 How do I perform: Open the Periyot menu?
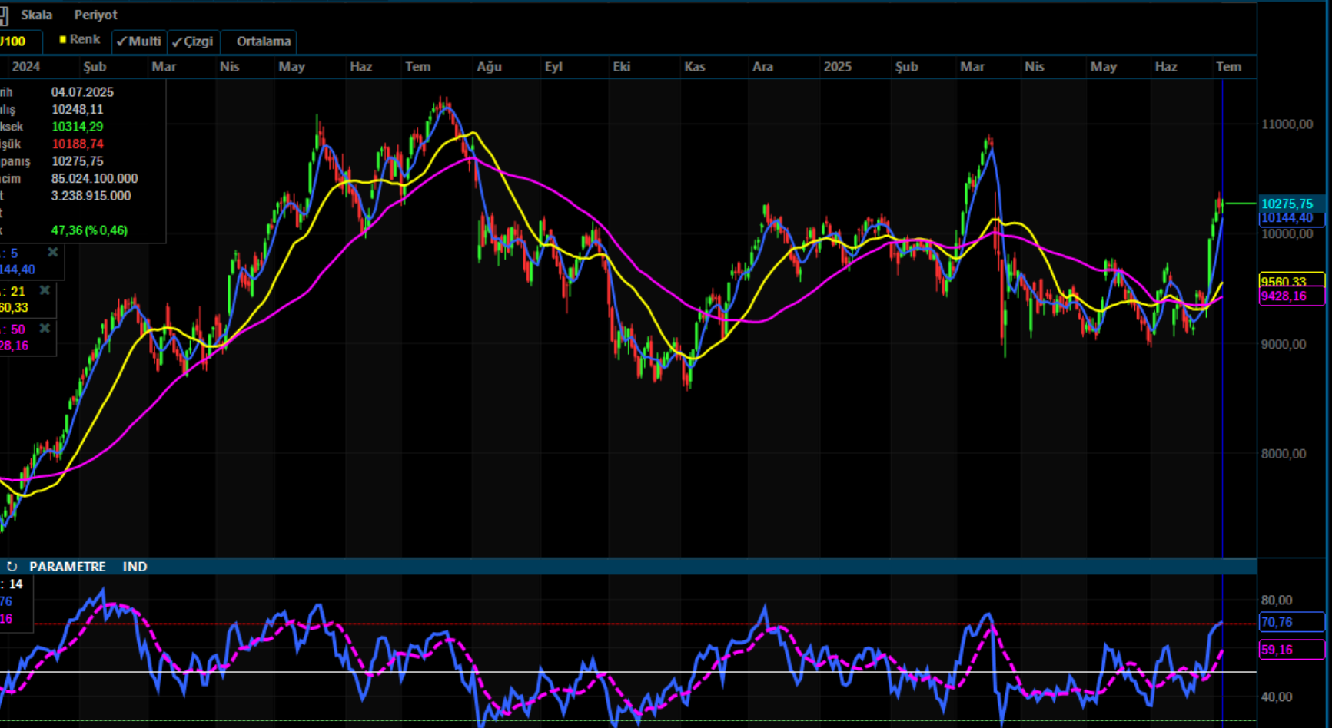coord(96,15)
